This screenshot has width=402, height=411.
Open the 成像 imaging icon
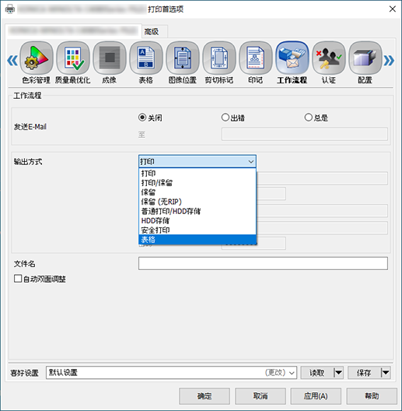coord(110,58)
